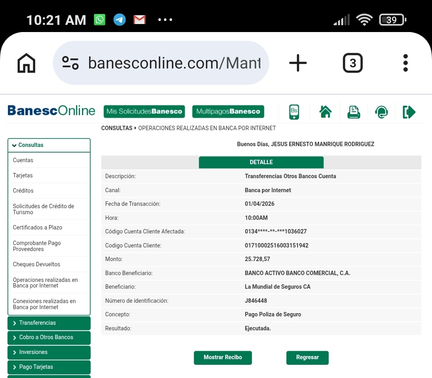Tap the banesconline.com address bar
432x378 pixels.
click(x=174, y=63)
